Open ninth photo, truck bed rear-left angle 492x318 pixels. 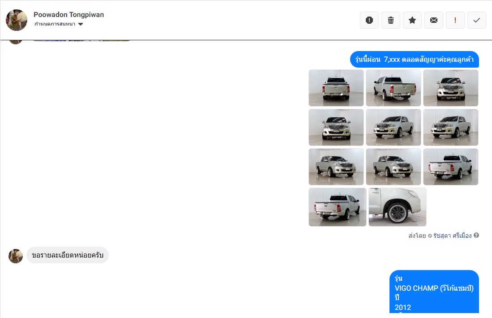(451, 167)
